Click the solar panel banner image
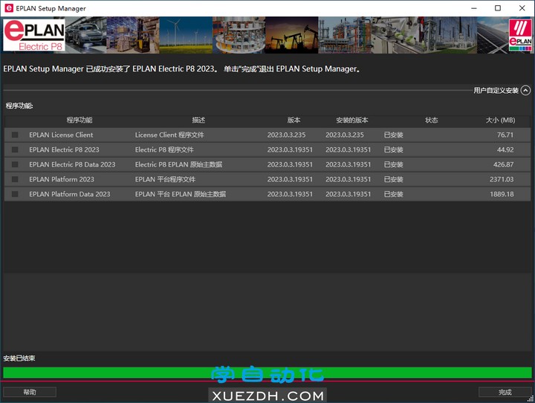 [493, 35]
